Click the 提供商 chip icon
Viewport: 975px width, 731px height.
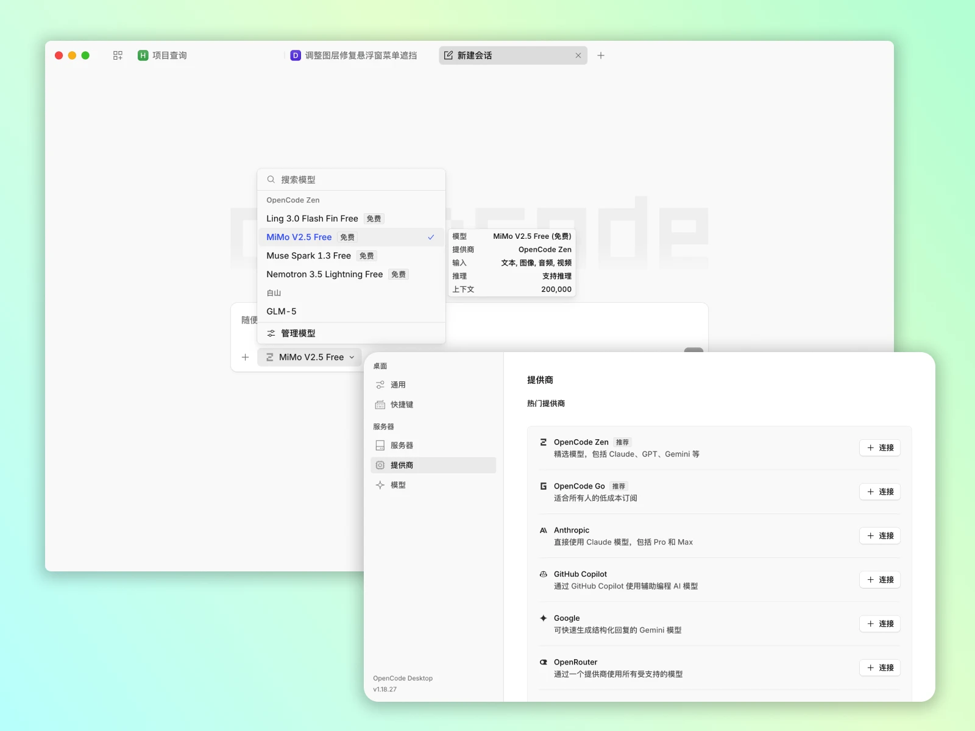coord(380,465)
